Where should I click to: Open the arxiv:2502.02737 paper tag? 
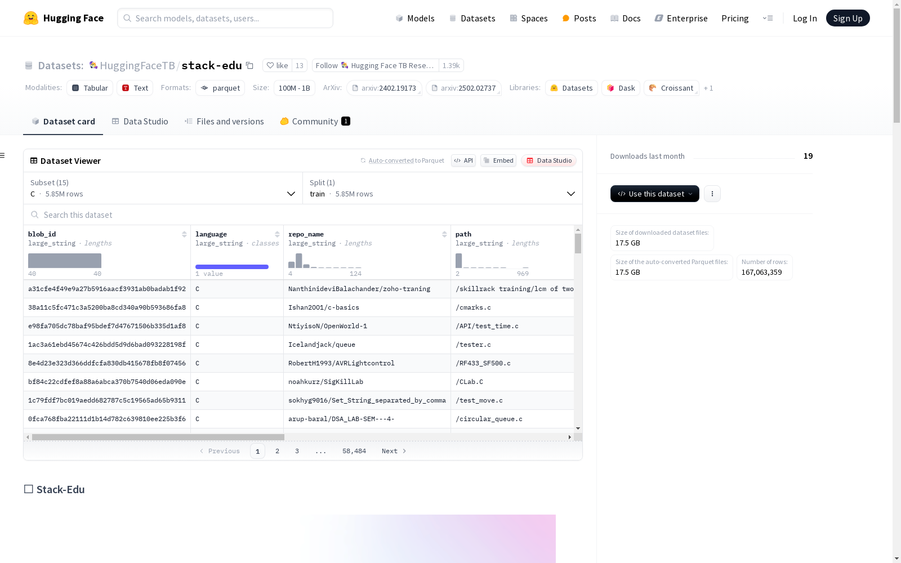pos(463,88)
